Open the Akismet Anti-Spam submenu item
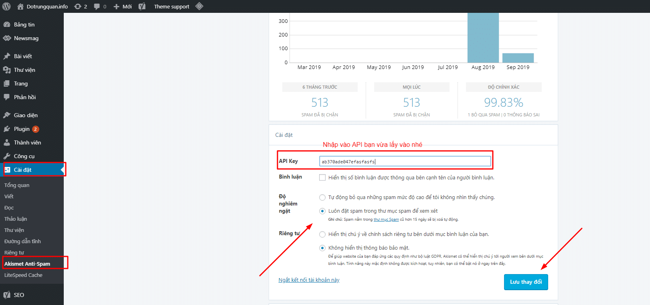Screen dimensions: 650x305 [27, 264]
